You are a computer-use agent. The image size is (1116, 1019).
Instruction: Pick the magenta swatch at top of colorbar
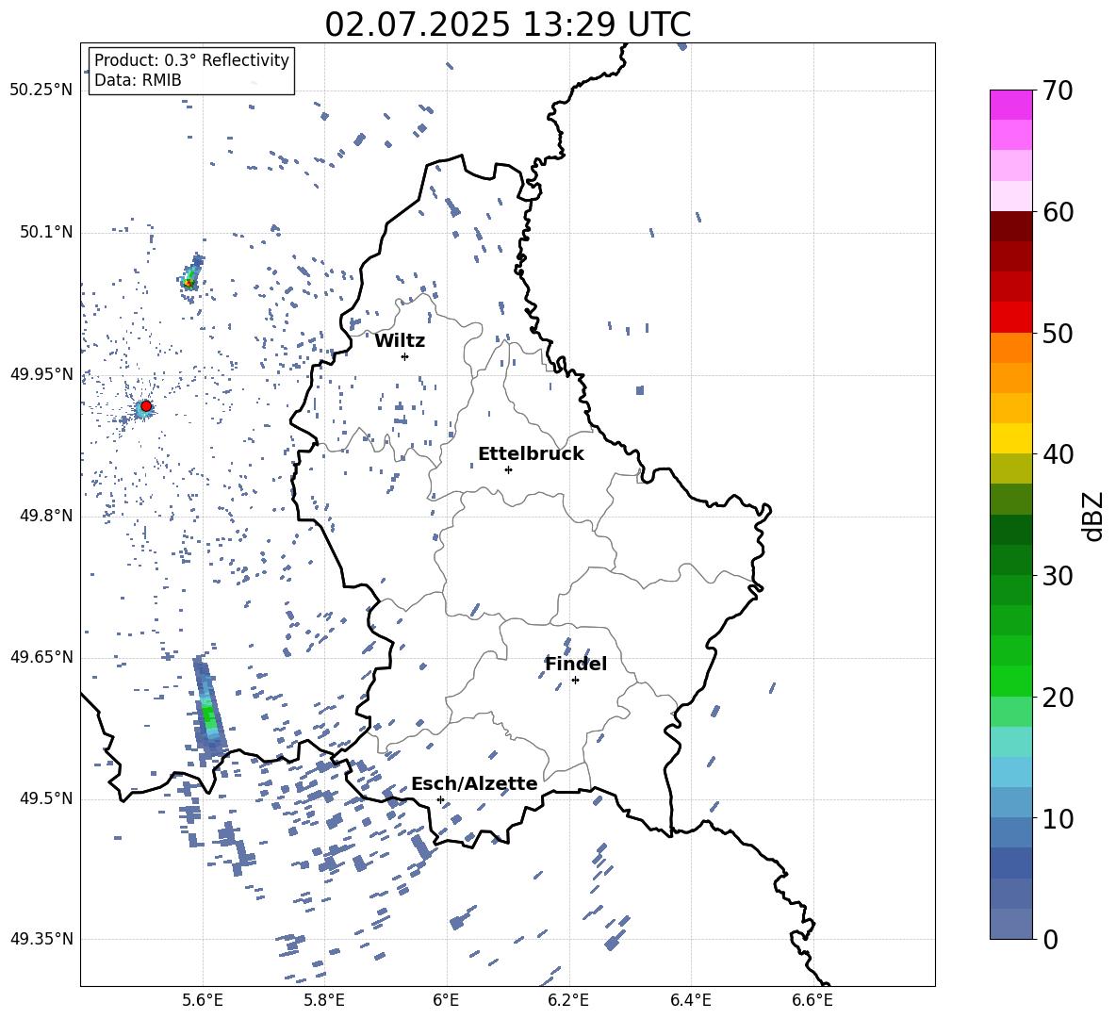(x=1010, y=105)
